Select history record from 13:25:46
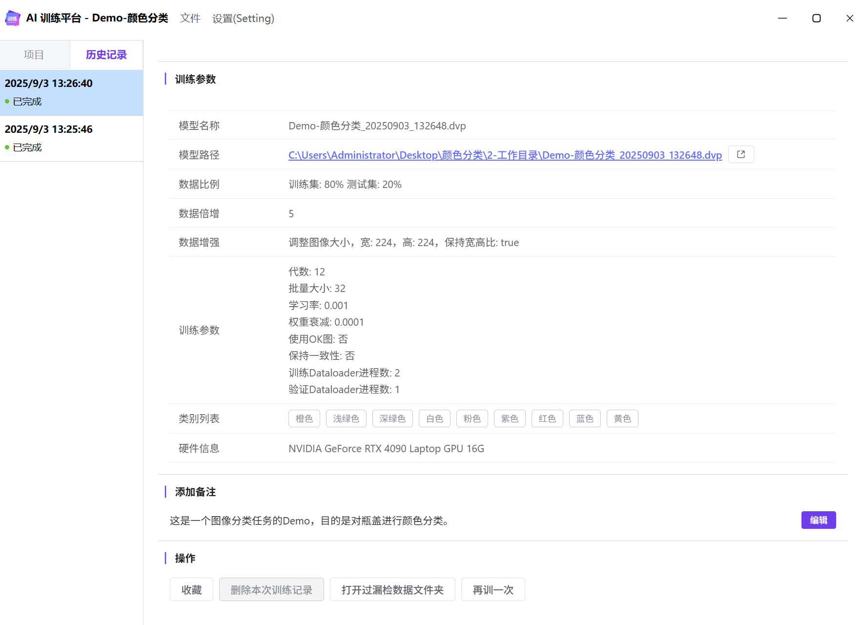 [x=71, y=138]
